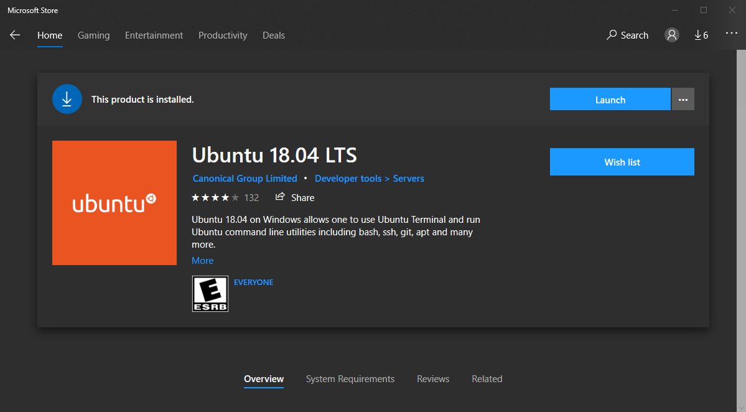Open the Related section tab
The height and width of the screenshot is (412, 746).
point(487,378)
